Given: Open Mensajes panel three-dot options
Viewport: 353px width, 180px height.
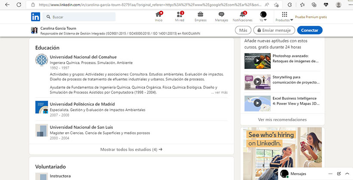Looking at the screenshot, I should [x=330, y=174].
